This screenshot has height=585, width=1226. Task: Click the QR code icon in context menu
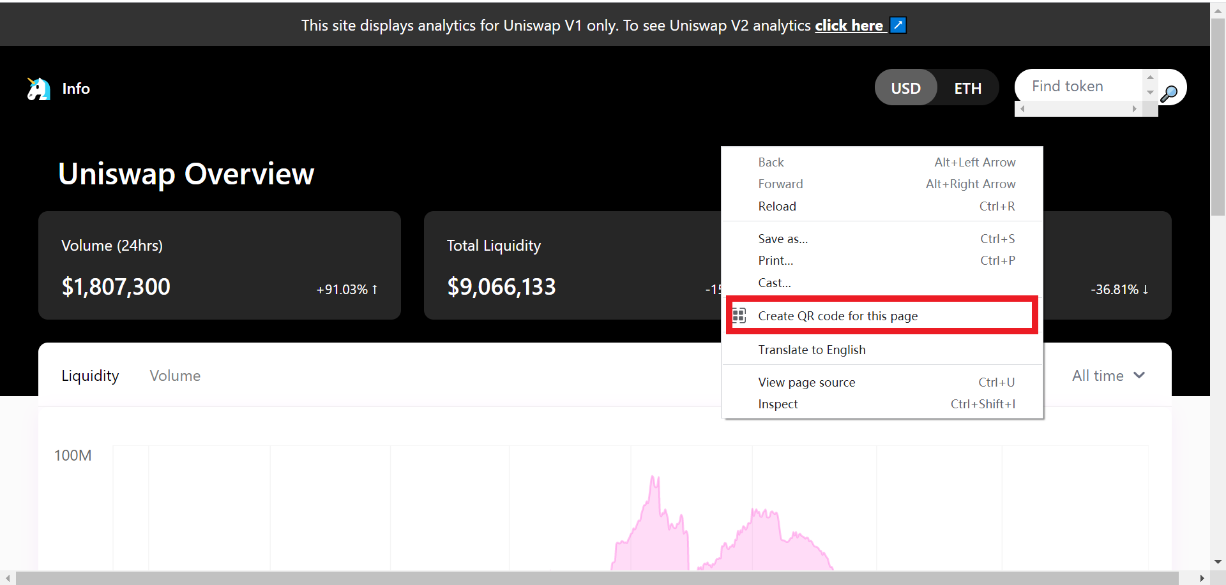point(739,315)
